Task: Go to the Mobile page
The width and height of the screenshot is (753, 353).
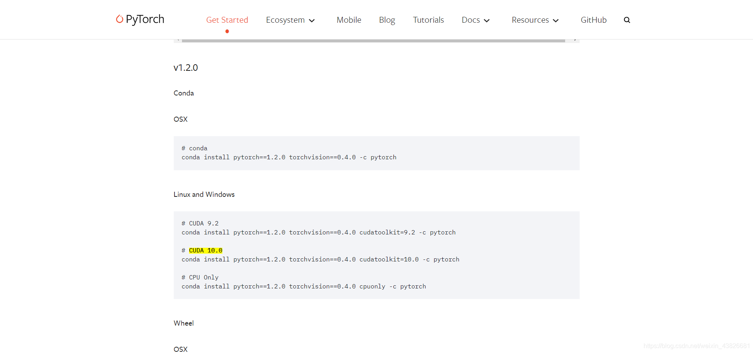Action: click(349, 20)
